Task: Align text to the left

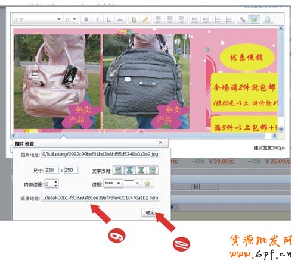Action: pos(159,20)
